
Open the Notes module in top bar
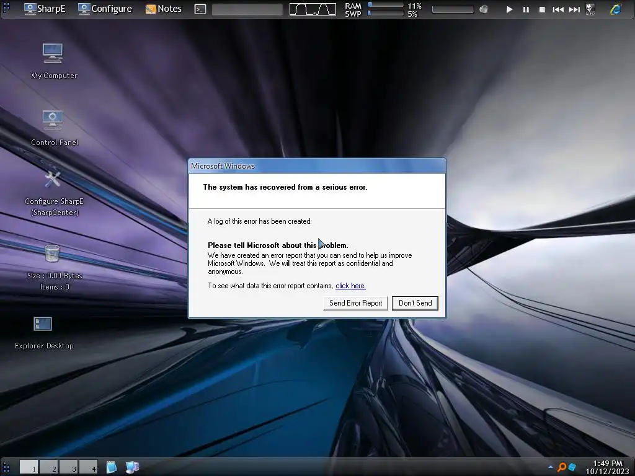pos(164,9)
